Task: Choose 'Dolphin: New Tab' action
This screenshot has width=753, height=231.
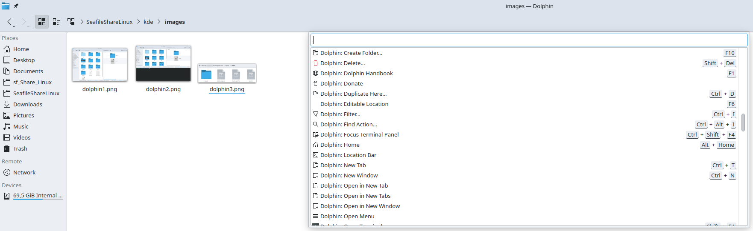Action: click(343, 165)
